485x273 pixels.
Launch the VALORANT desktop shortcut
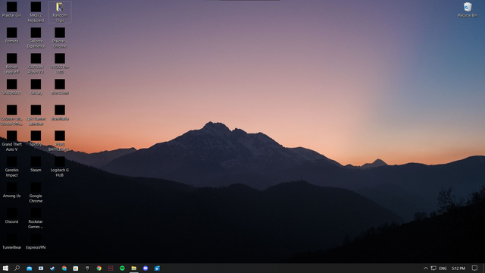coord(12,86)
